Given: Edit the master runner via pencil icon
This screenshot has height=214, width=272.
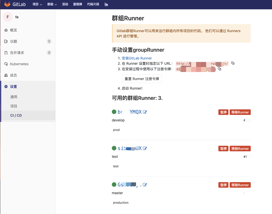Looking at the screenshot, I should click(145, 185).
